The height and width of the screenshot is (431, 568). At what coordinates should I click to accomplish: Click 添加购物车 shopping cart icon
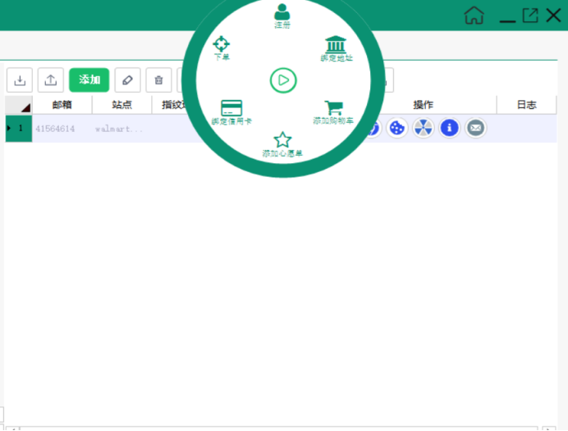(x=333, y=107)
